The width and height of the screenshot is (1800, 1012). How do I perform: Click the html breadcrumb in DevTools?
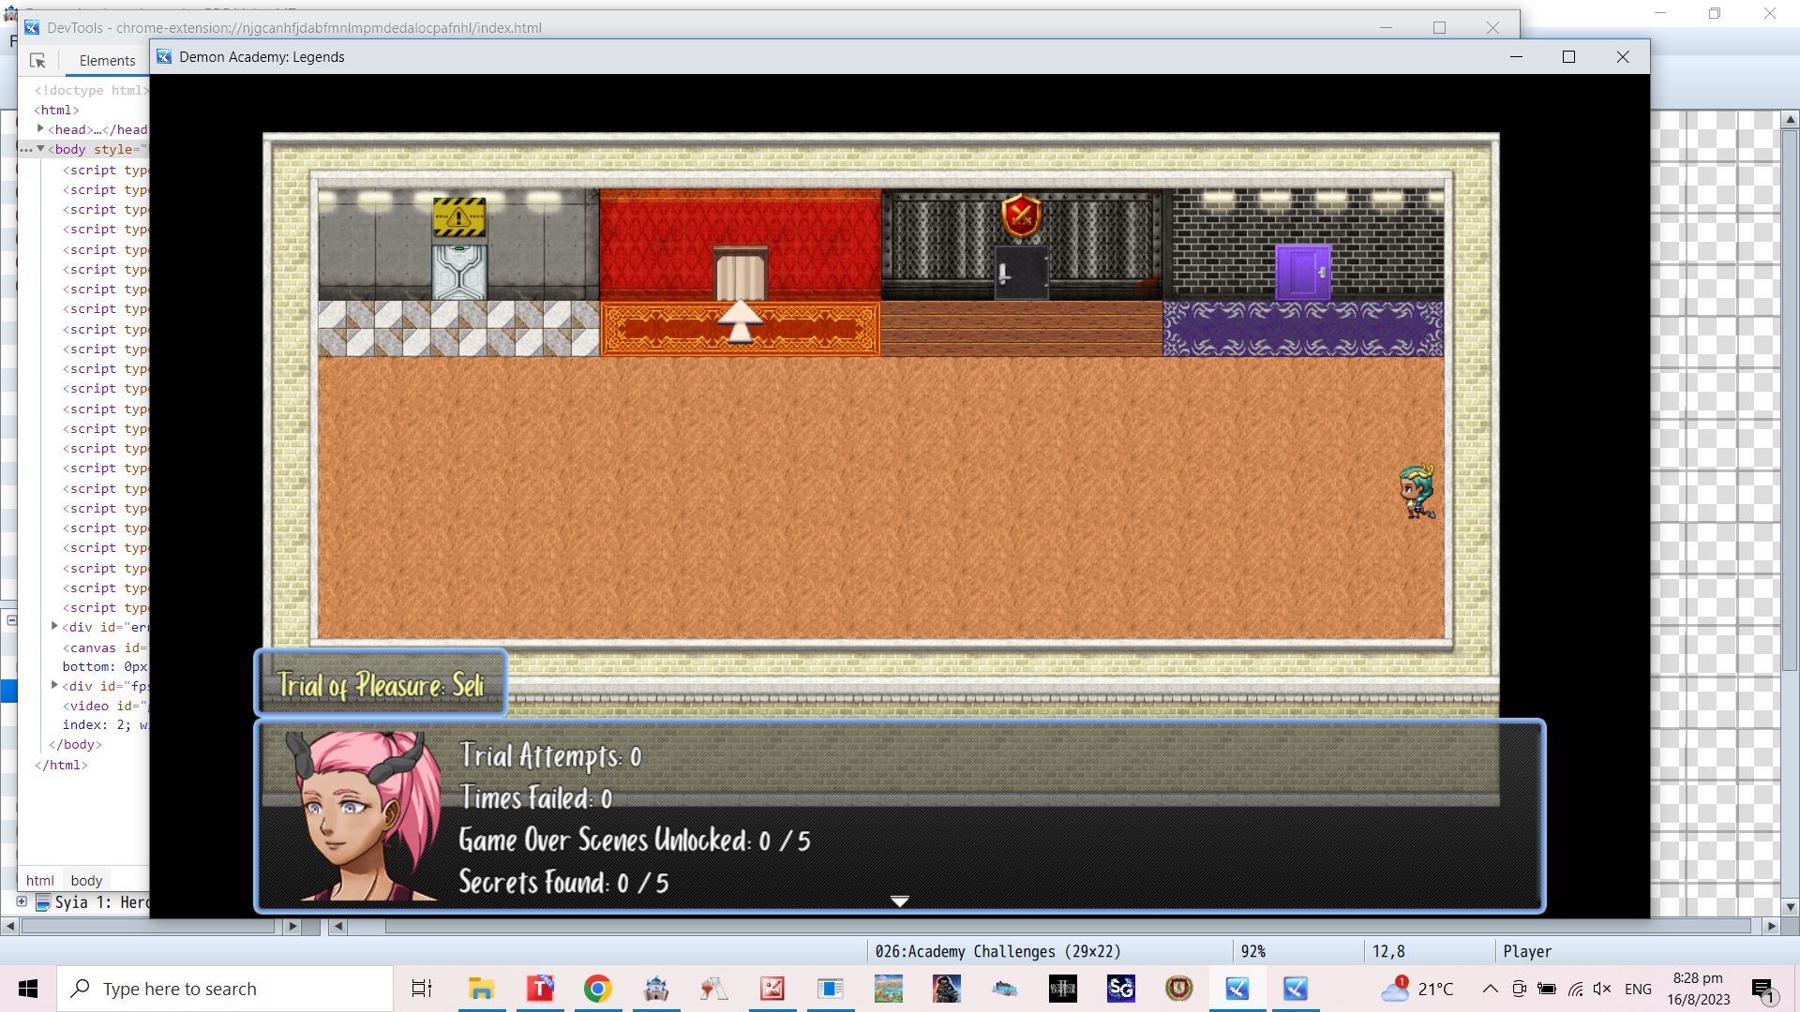pos(39,880)
